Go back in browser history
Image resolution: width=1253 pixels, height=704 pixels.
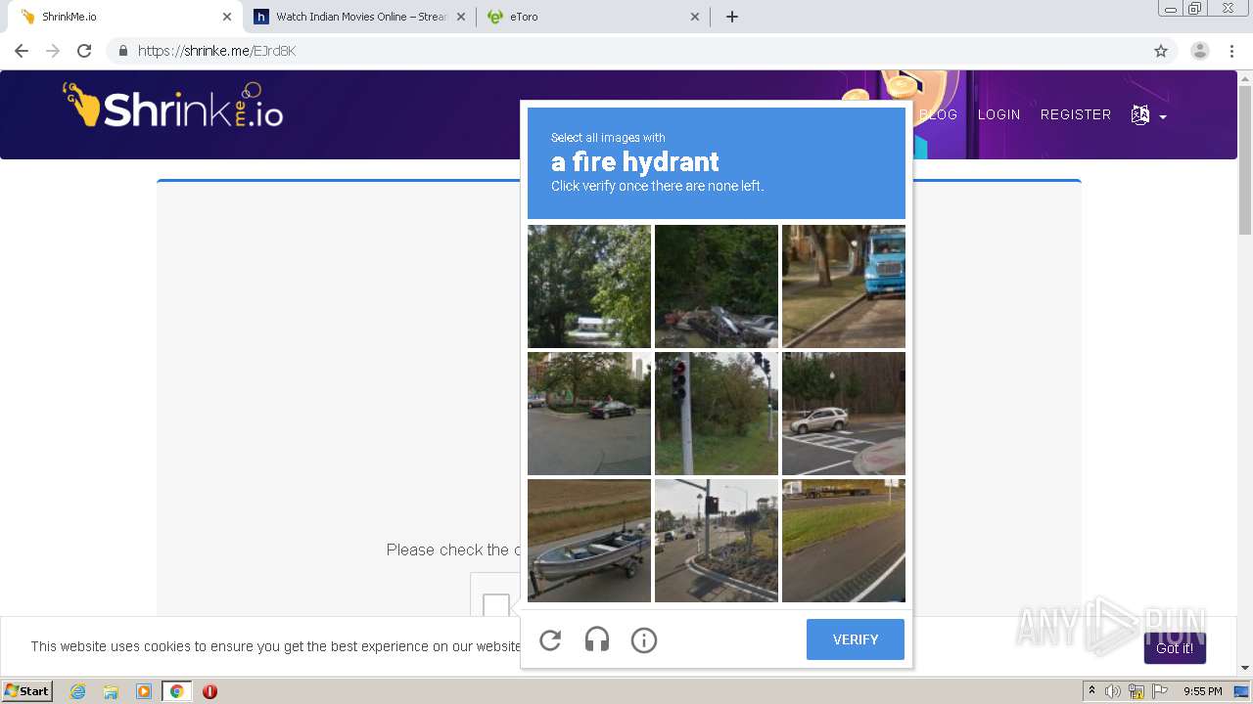pos(22,51)
